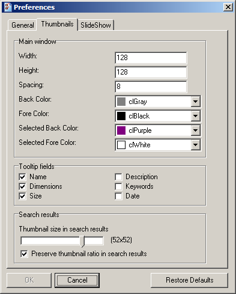Click the Preferences title bar app icon
This screenshot has height=294, width=236.
coord(8,7)
